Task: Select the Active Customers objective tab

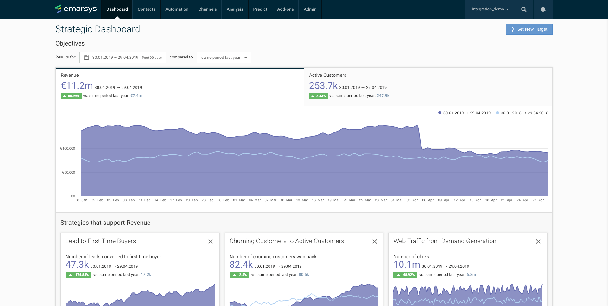Action: tap(427, 86)
